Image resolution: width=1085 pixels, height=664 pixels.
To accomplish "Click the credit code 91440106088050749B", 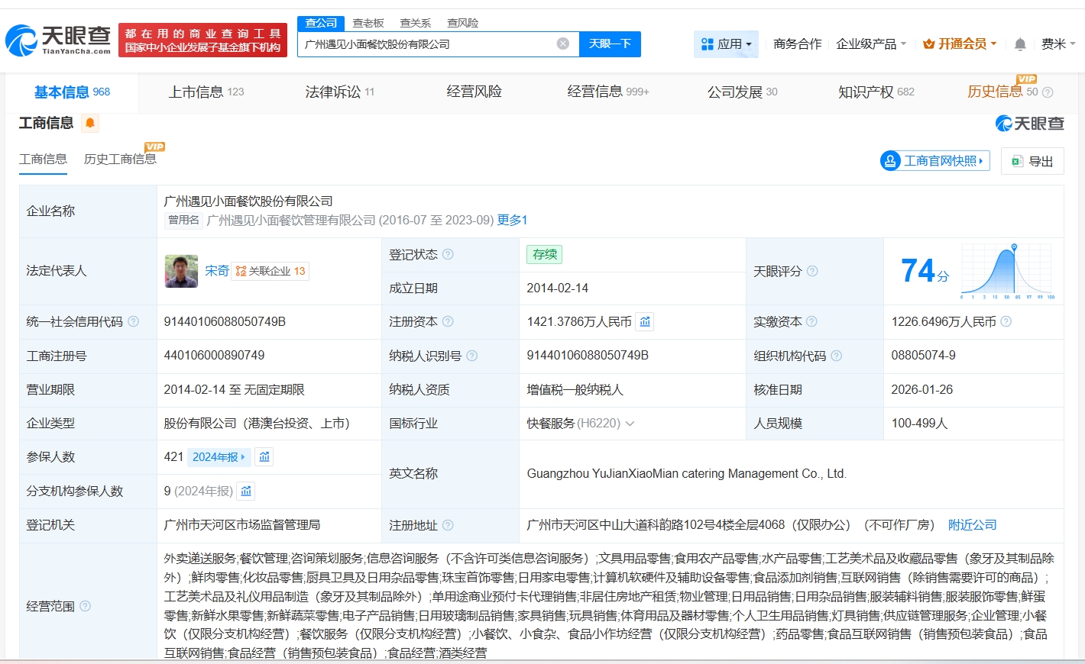I will [225, 321].
